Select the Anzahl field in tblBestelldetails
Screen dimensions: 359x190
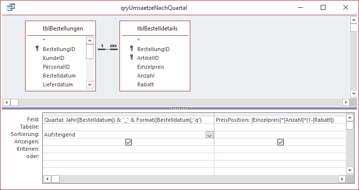coord(146,76)
